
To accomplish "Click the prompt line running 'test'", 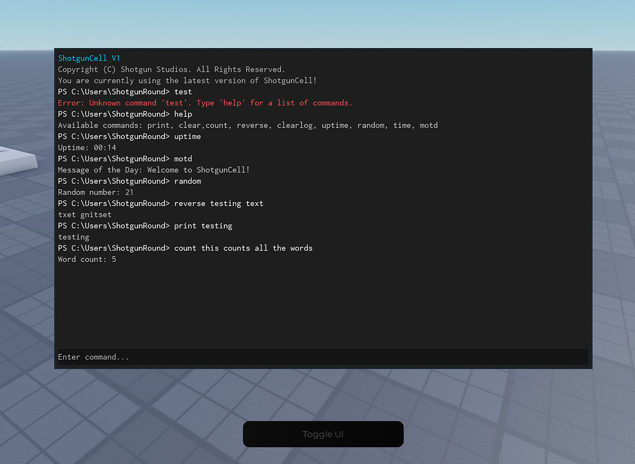I will pos(125,92).
